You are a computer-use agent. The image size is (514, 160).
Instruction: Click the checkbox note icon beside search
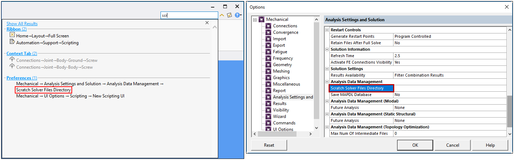coord(229,15)
